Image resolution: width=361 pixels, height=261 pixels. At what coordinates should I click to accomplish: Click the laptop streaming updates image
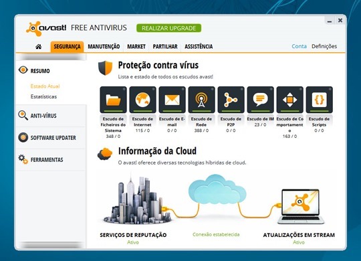300,207
